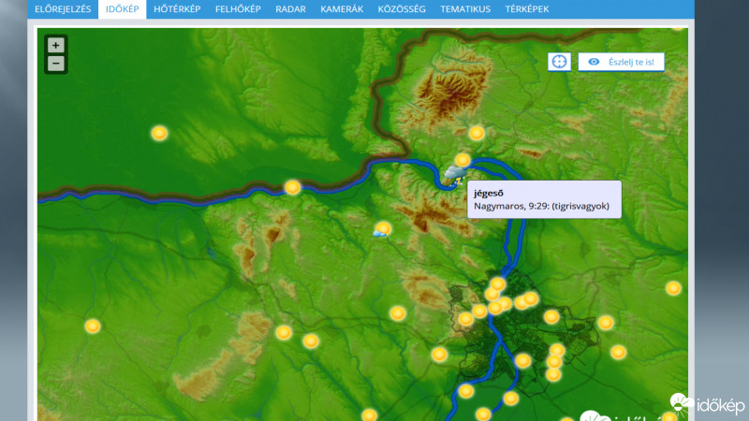749x421 pixels.
Task: Click the sun marker directly above the storm icon
Action: [x=463, y=160]
